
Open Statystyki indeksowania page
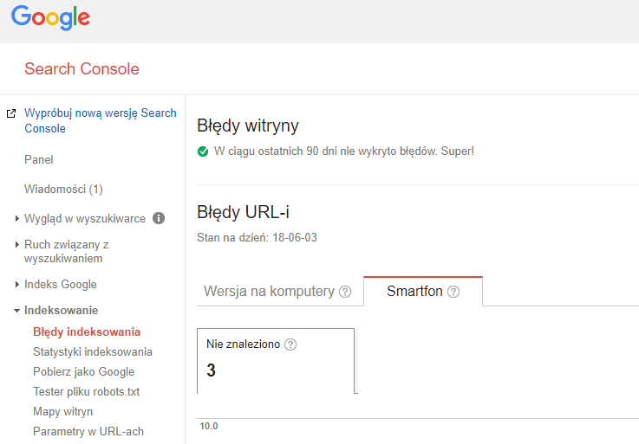(93, 352)
